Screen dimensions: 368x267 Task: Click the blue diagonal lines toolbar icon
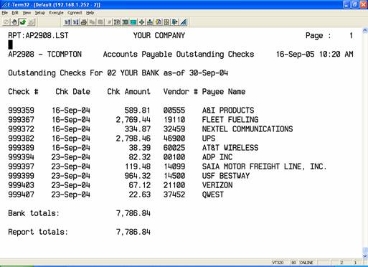click(184, 22)
